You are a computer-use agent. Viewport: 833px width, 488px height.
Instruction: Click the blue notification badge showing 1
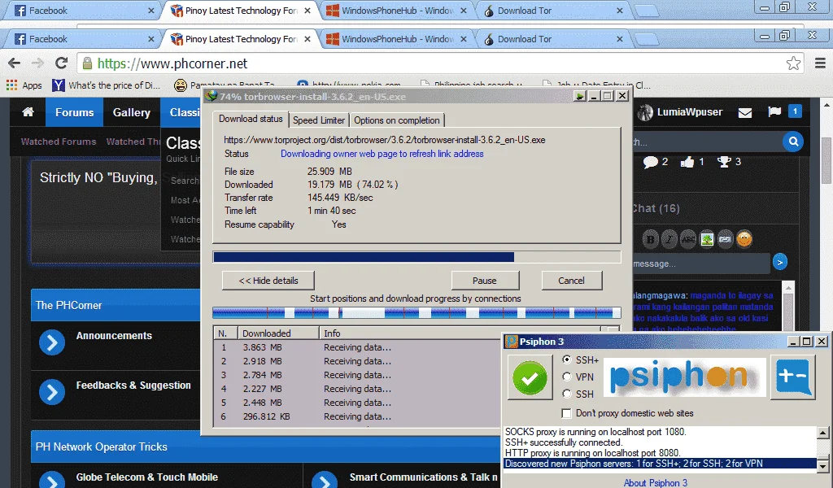[795, 111]
